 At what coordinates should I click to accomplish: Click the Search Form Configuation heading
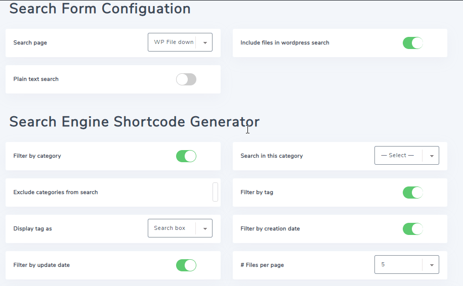pyautogui.click(x=100, y=9)
